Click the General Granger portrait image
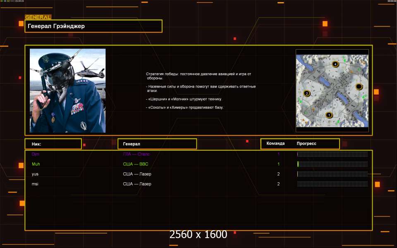The width and height of the screenshot is (397, 248). pos(68,91)
